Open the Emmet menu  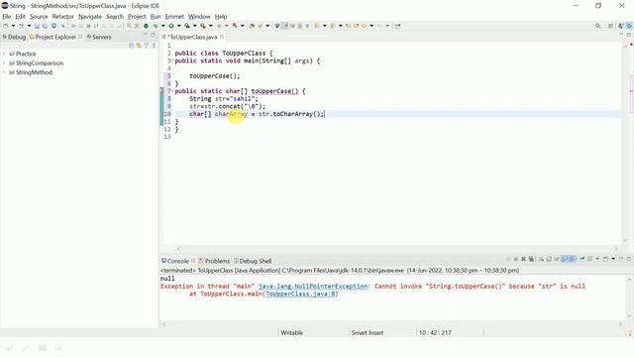pos(174,17)
